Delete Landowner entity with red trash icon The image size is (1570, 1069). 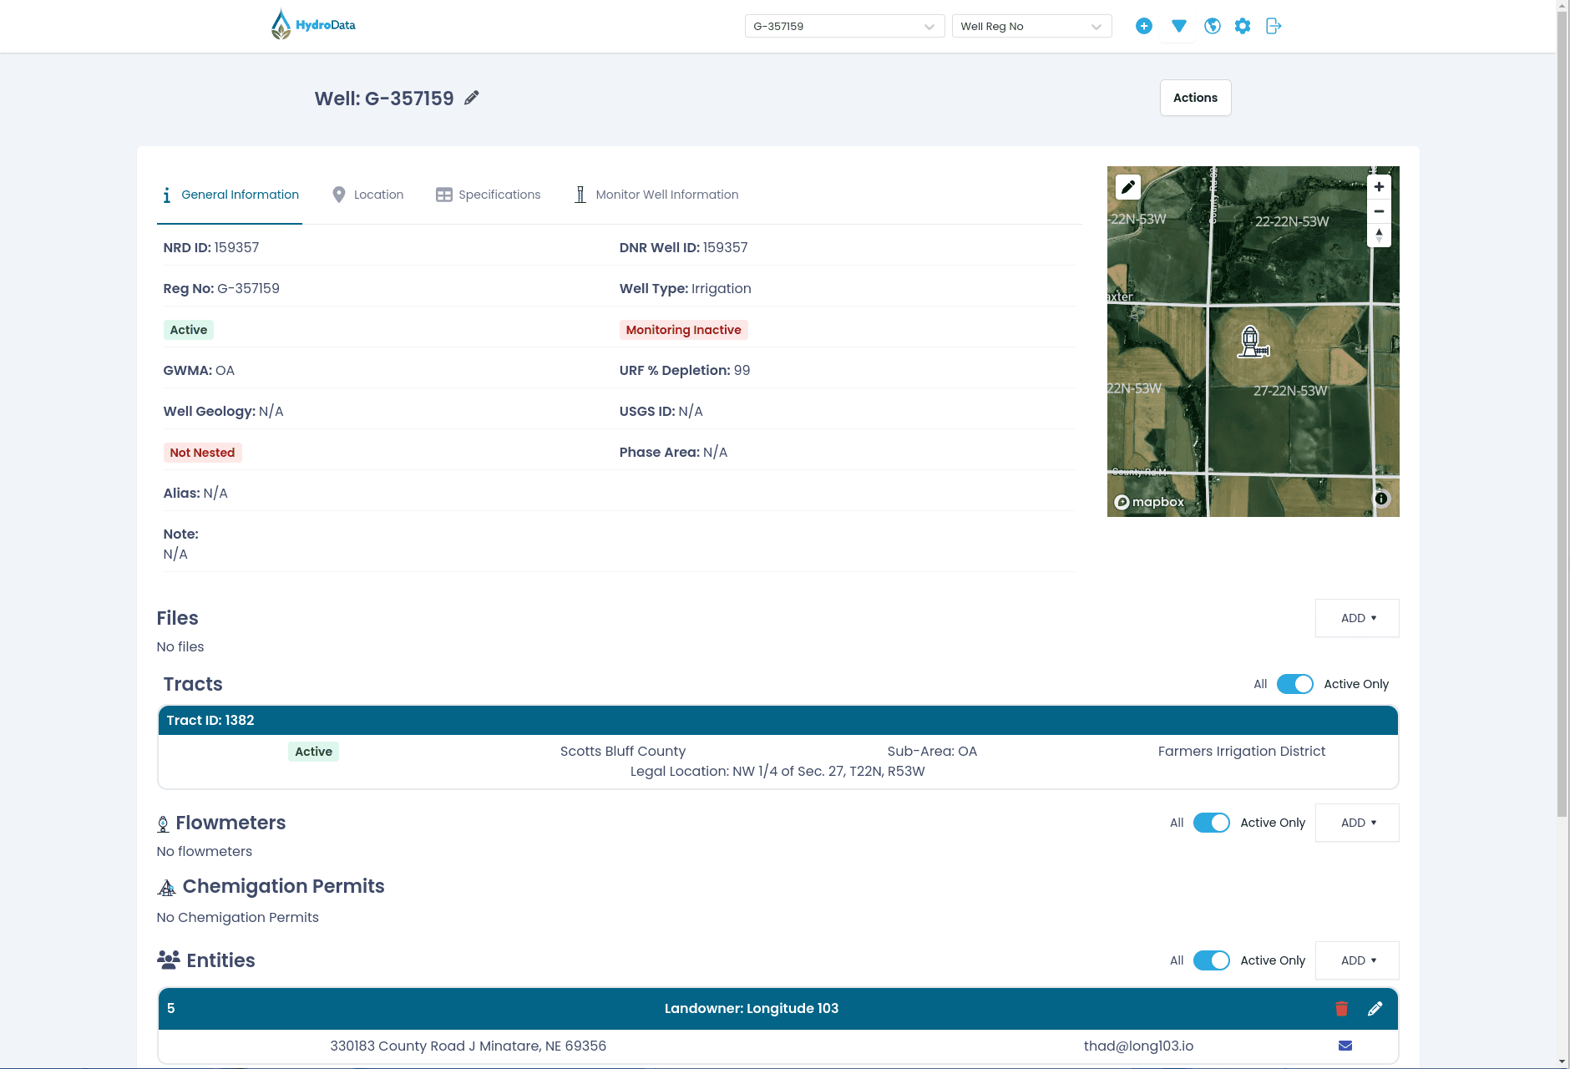[1341, 1009]
